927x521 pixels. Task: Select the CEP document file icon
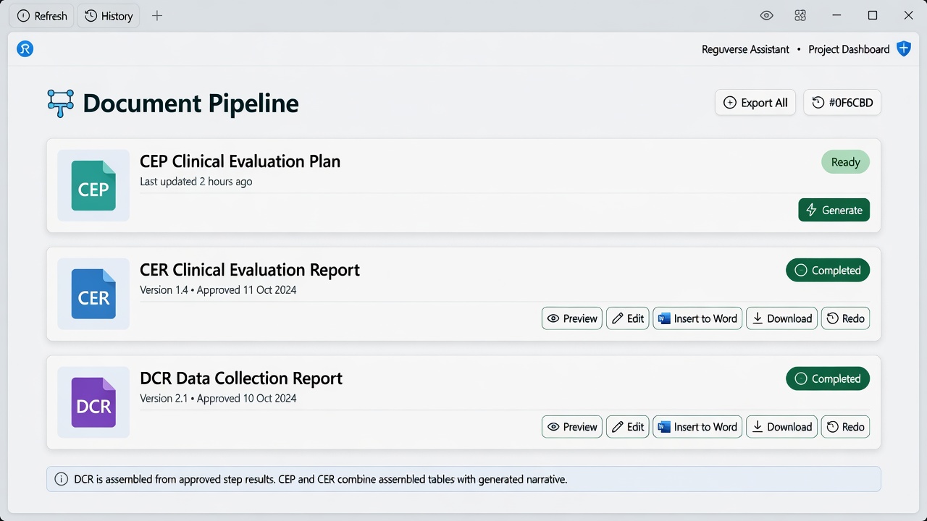click(x=93, y=185)
